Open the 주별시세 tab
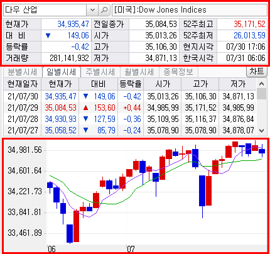Image resolution: width=270 pixels, height=254 pixels. pos(100,72)
